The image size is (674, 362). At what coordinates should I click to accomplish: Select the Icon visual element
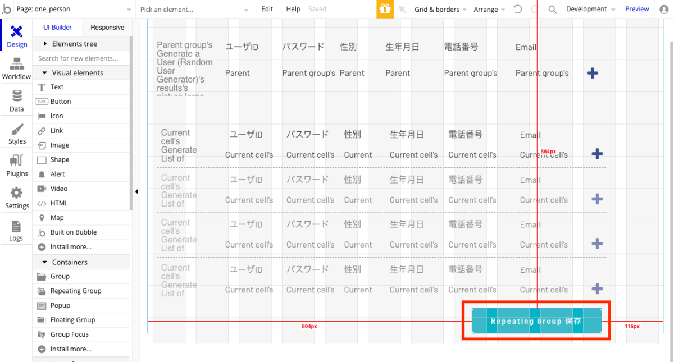(x=81, y=116)
